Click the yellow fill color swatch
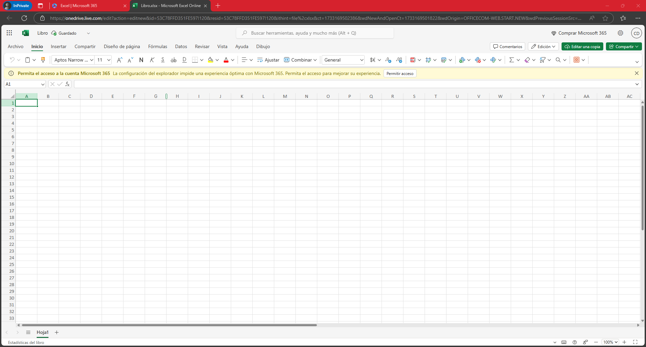 coord(210,60)
